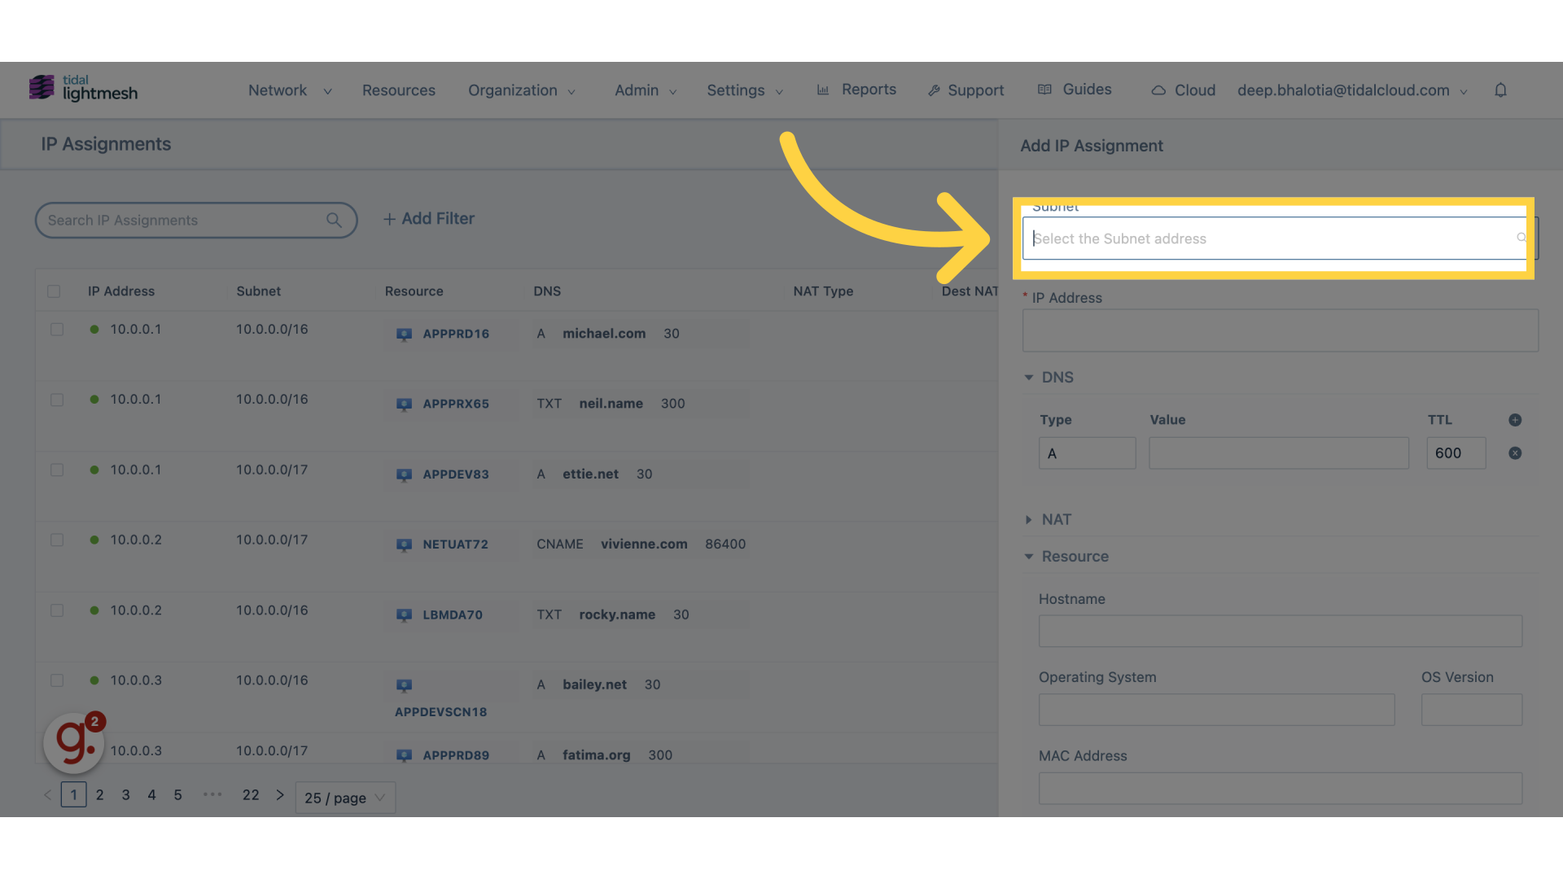Open the Organization dropdown menu
The image size is (1563, 879).
click(522, 90)
